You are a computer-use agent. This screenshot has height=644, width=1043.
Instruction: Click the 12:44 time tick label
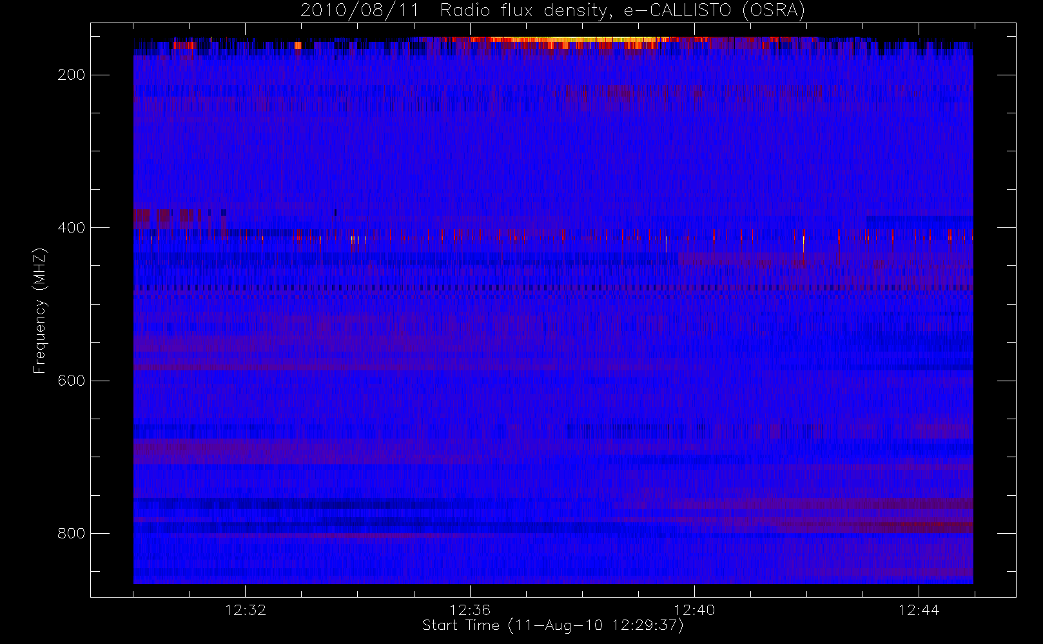click(x=919, y=610)
